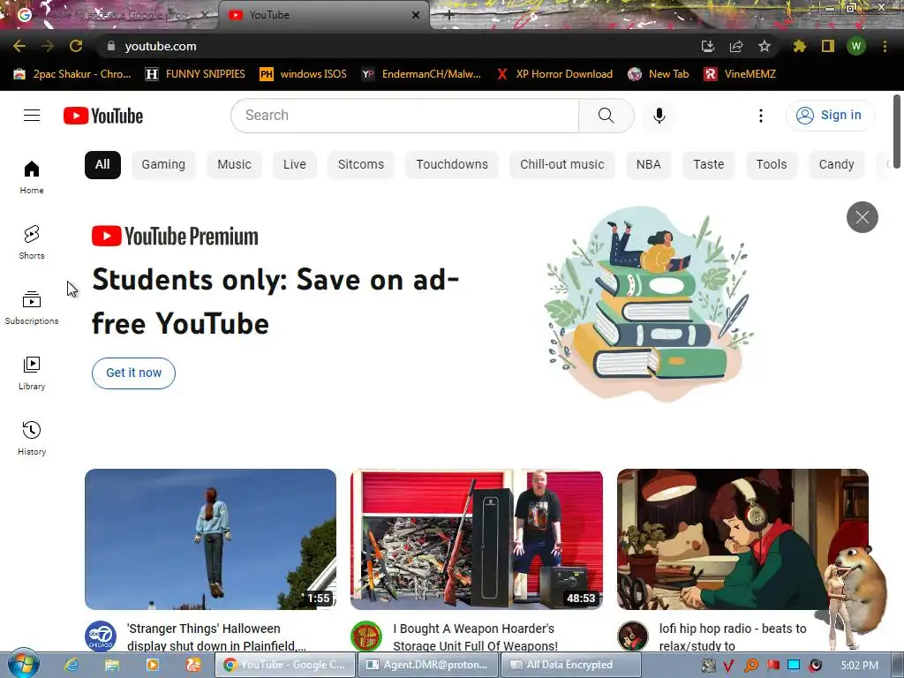904x678 pixels.
Task: Select the Live filter chip
Action: [295, 165]
